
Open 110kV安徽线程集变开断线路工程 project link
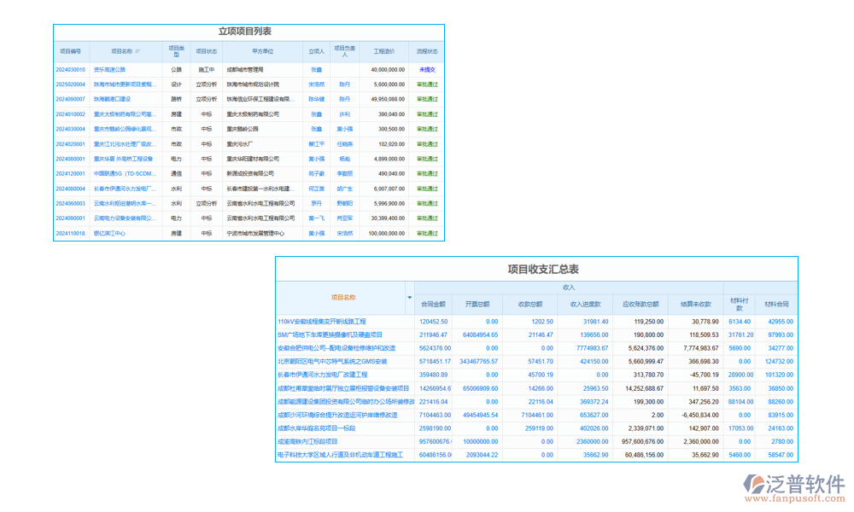click(x=321, y=322)
